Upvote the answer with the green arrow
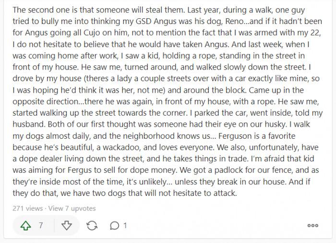 point(25,225)
